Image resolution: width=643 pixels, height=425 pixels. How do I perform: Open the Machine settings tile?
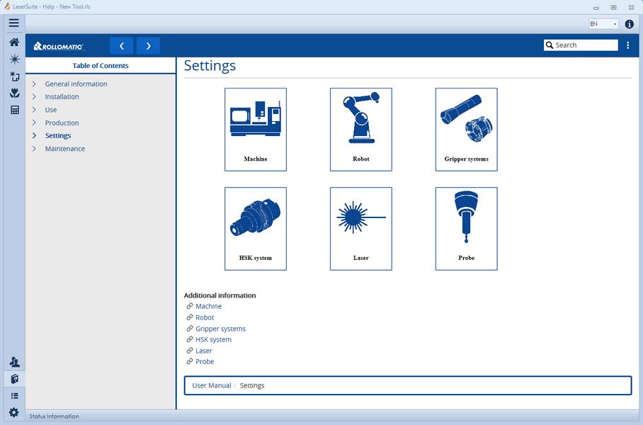click(256, 129)
